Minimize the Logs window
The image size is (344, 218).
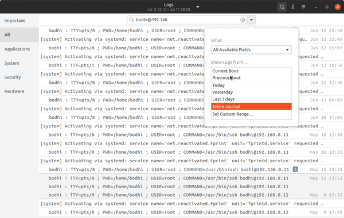click(x=316, y=7)
